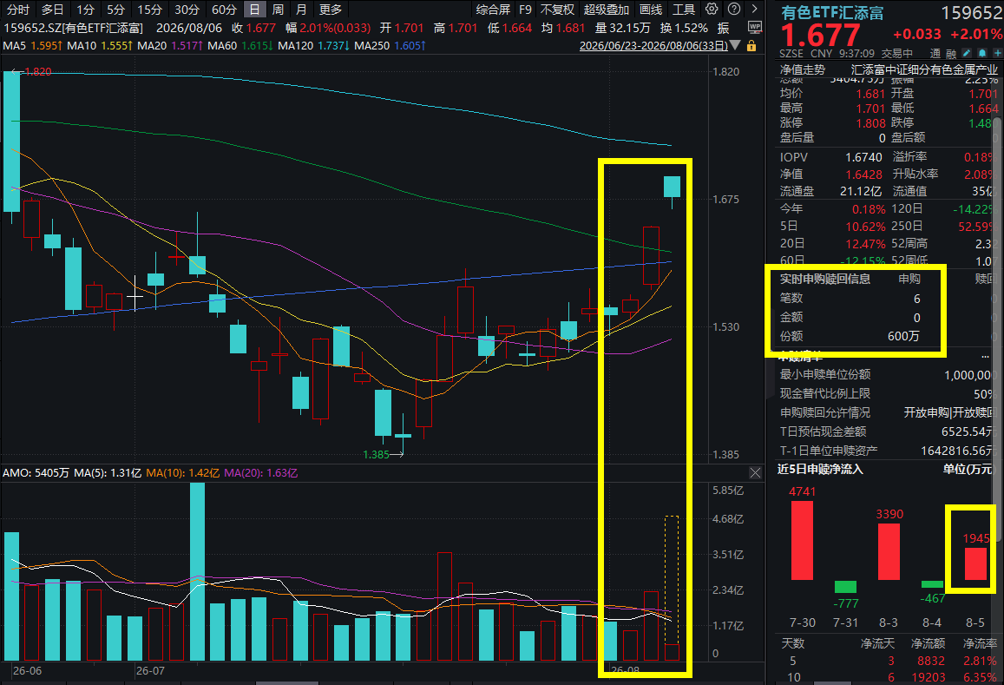Click the 159652.SZ[有色ETF汇添富] chart title
The height and width of the screenshot is (685, 1004).
[74, 28]
